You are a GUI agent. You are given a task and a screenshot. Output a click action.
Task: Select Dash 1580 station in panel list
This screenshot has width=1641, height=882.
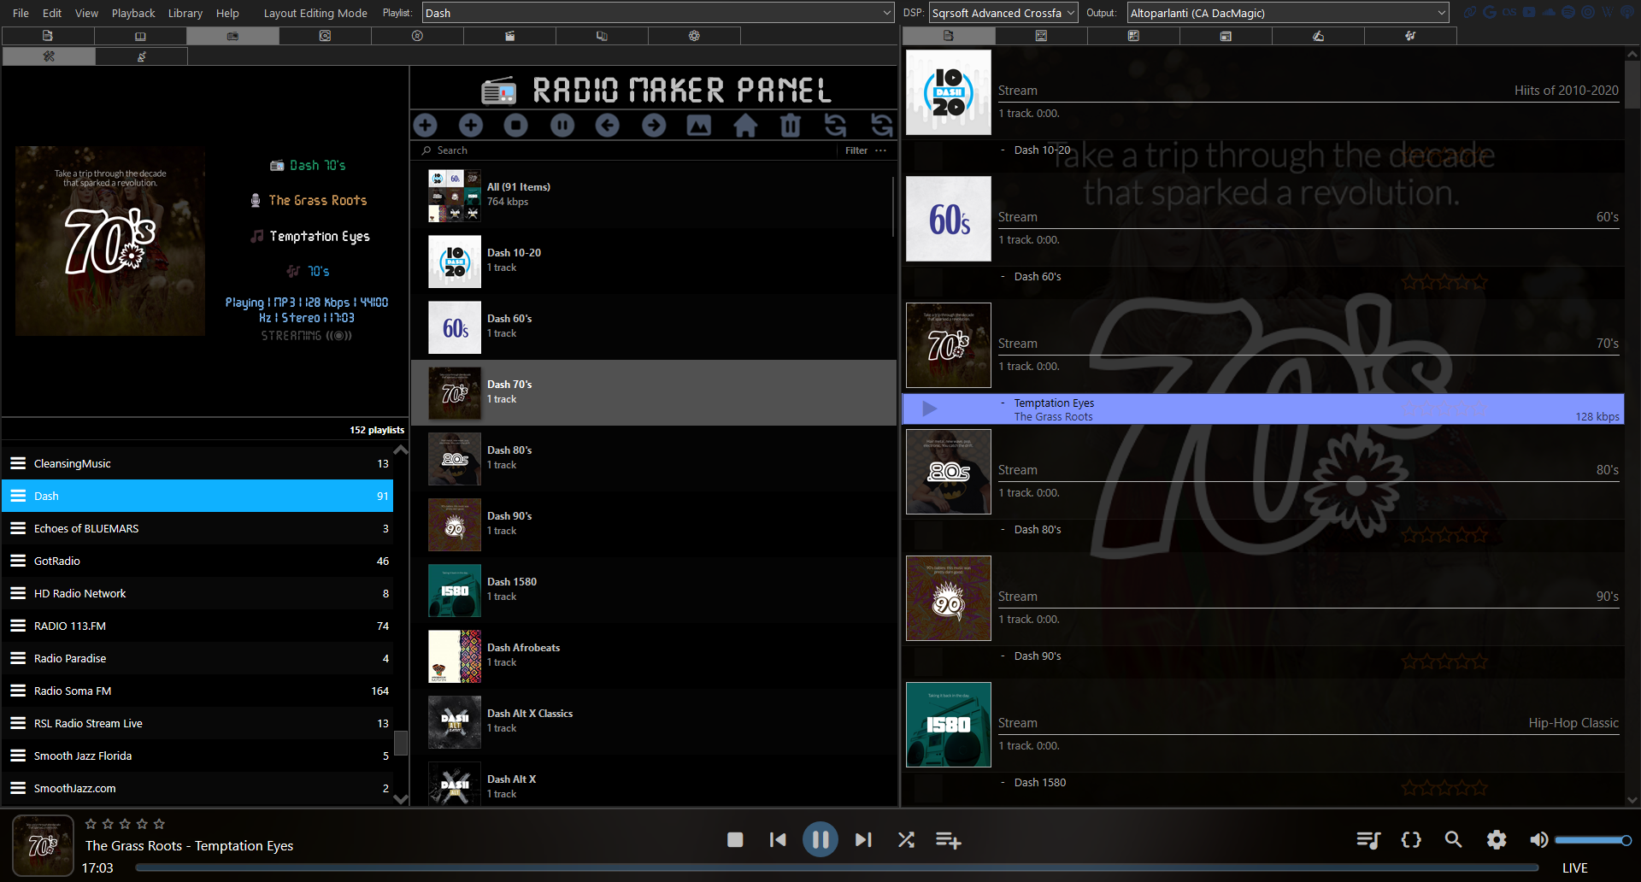click(654, 590)
